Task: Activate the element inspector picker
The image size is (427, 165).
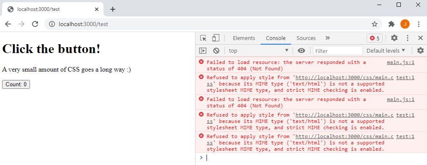Action: coord(203,38)
